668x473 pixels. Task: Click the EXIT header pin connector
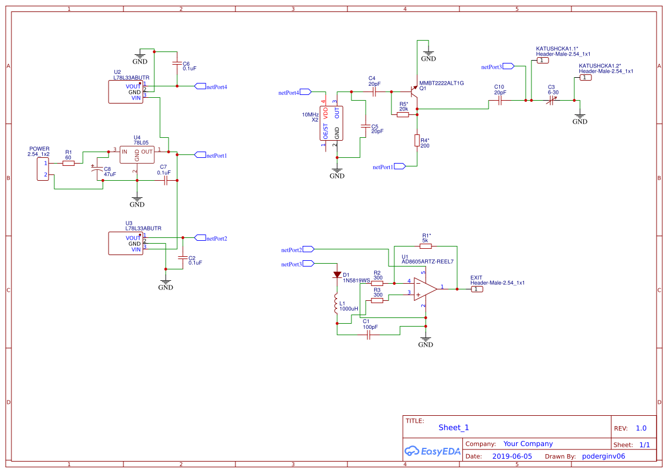pyautogui.click(x=477, y=289)
